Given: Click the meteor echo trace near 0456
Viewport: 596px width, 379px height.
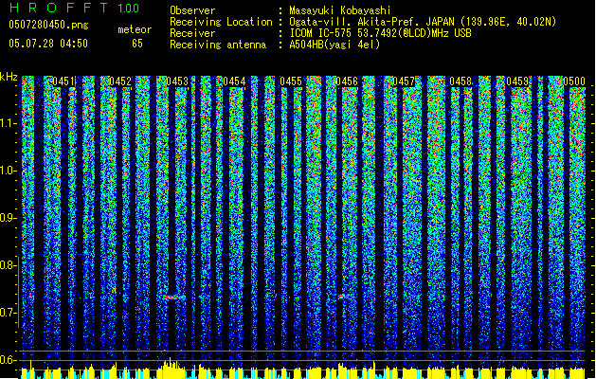Looking at the screenshot, I should tap(341, 297).
